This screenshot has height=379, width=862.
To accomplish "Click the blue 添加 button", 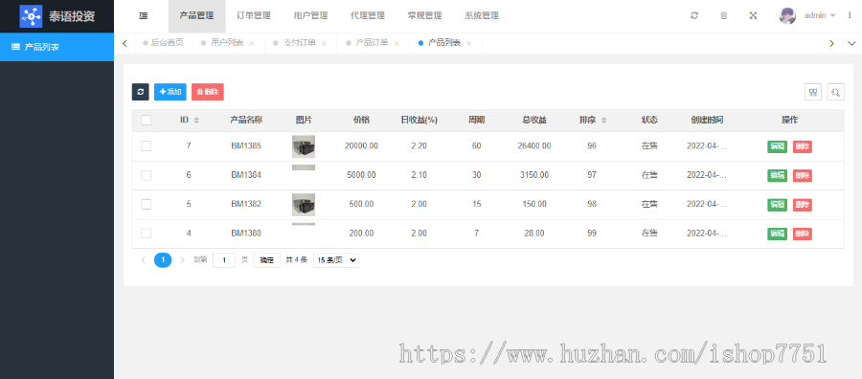I will (x=170, y=92).
